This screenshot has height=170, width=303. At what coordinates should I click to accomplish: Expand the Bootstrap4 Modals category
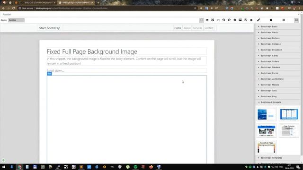278,85
